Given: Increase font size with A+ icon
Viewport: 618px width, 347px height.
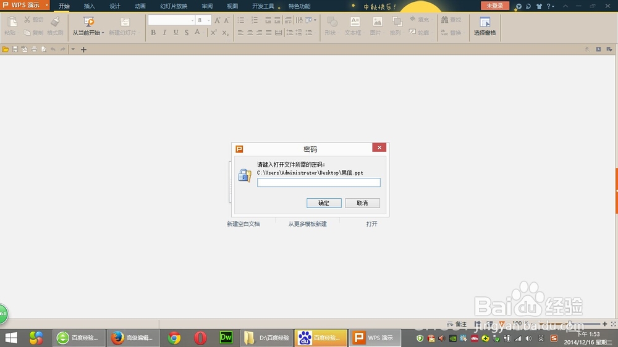Looking at the screenshot, I should (x=217, y=20).
